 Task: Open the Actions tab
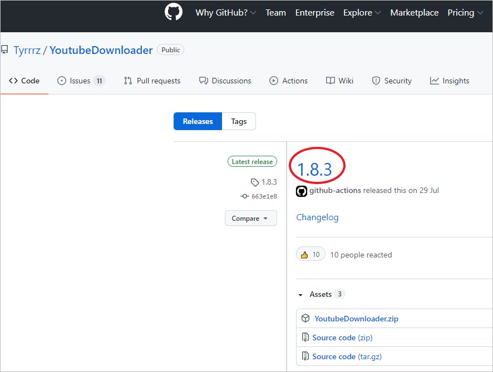click(288, 81)
